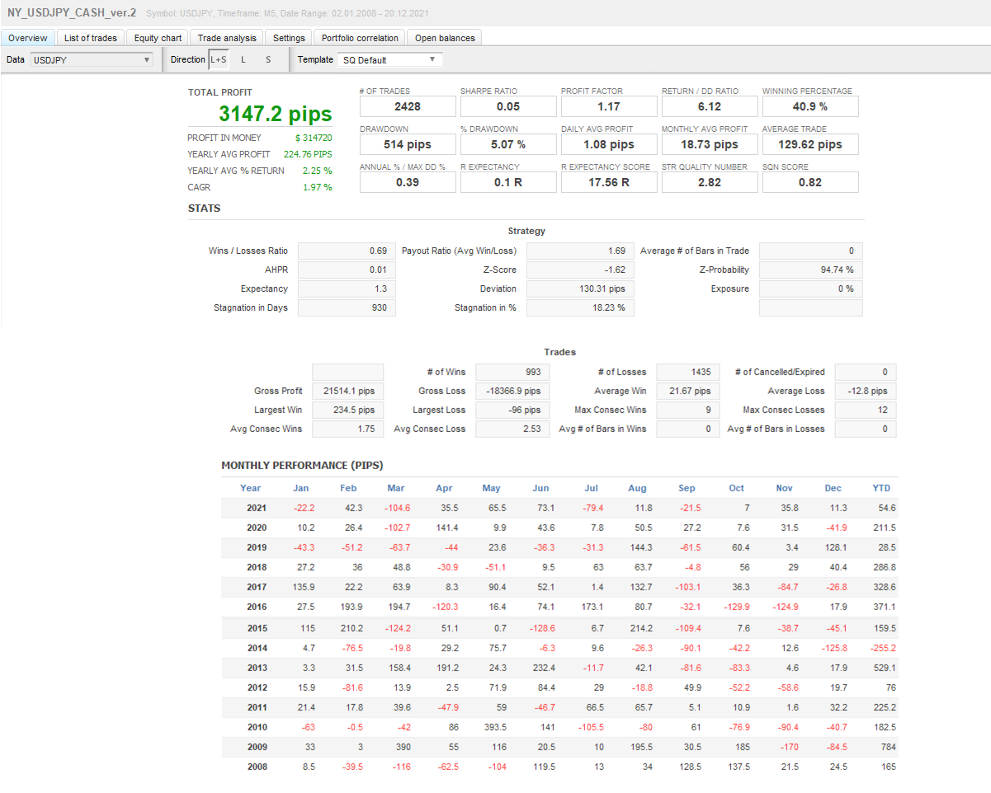Viewport: 991px width, 793px height.
Task: Click Gross Profit field 21514.1 pips
Action: (347, 391)
